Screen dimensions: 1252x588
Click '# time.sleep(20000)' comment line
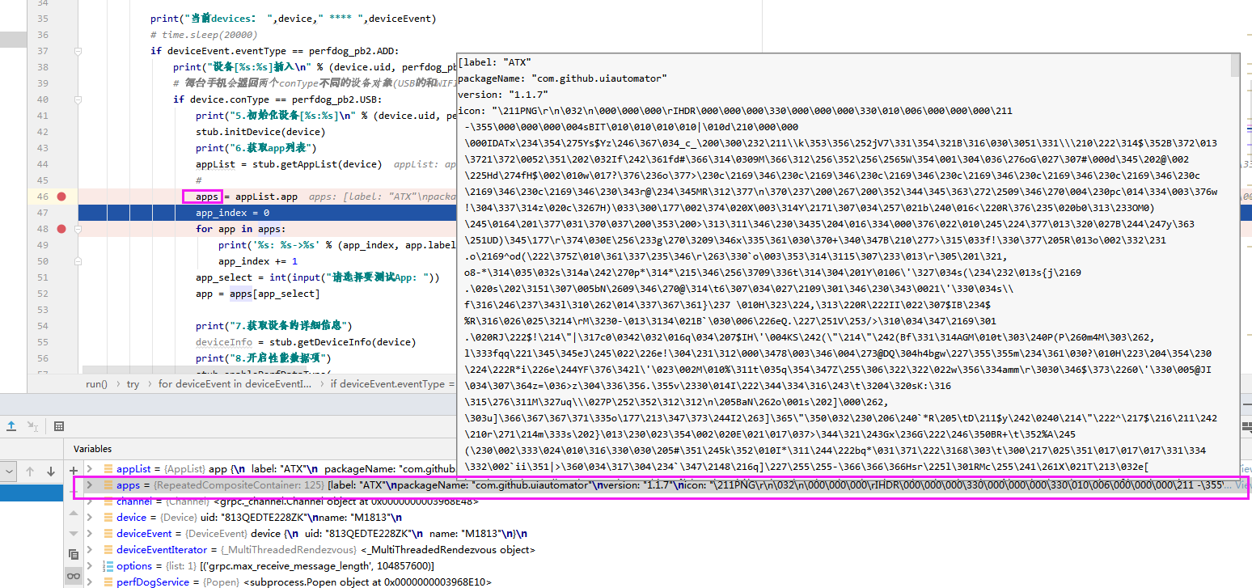204,35
